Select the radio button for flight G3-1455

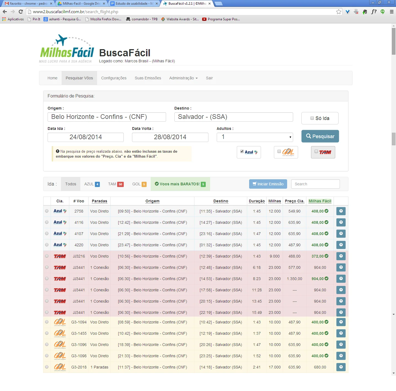(47, 333)
